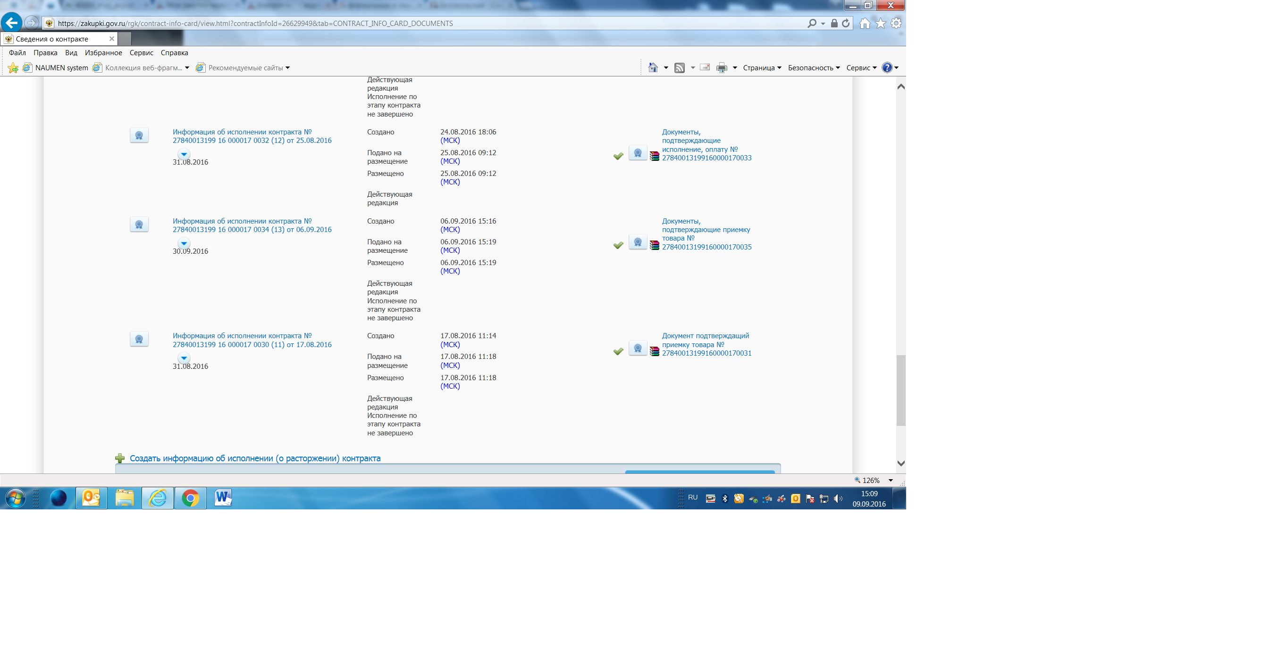Open the Избранное menu

103,52
